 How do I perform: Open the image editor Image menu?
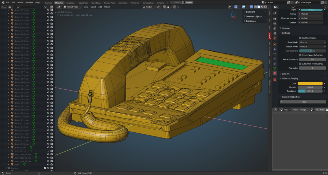tap(303, 109)
